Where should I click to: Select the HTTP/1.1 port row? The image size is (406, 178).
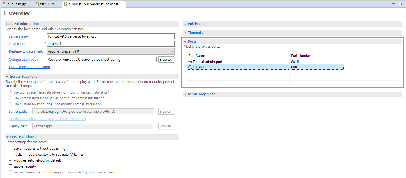(x=265, y=67)
